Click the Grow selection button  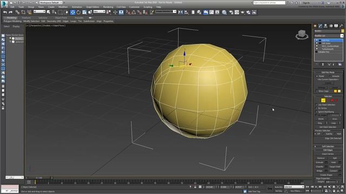pyautogui.click(x=335, y=119)
